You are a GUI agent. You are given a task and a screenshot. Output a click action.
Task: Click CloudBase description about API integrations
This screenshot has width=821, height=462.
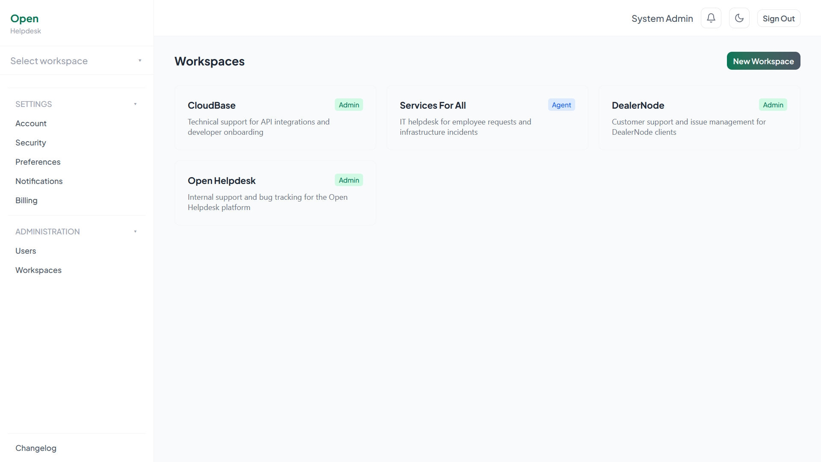259,127
